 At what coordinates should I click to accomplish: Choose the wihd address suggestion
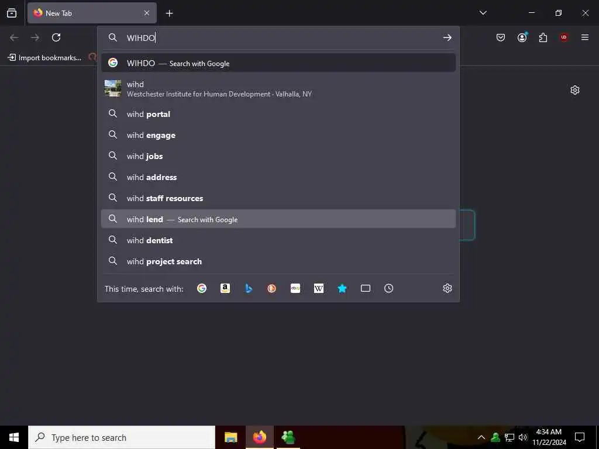pyautogui.click(x=278, y=177)
